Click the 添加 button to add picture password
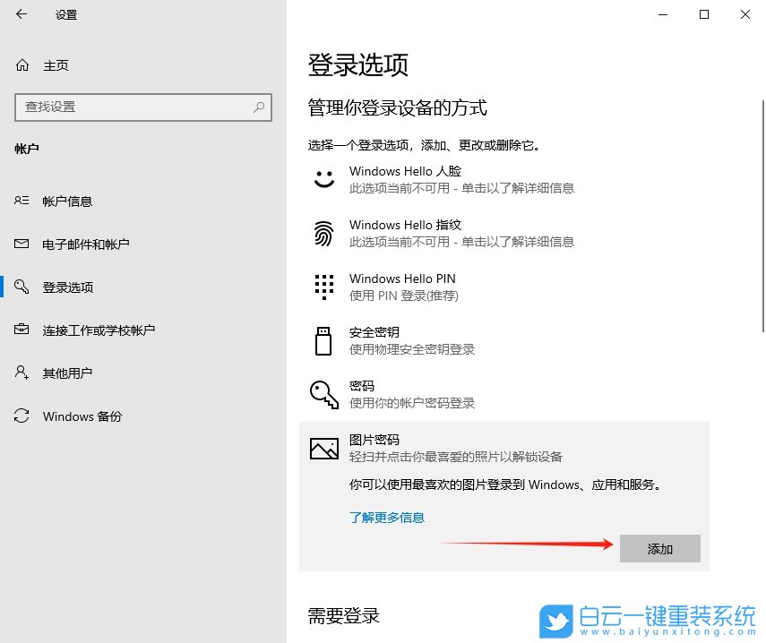Screen dimensions: 766x643 (x=660, y=548)
